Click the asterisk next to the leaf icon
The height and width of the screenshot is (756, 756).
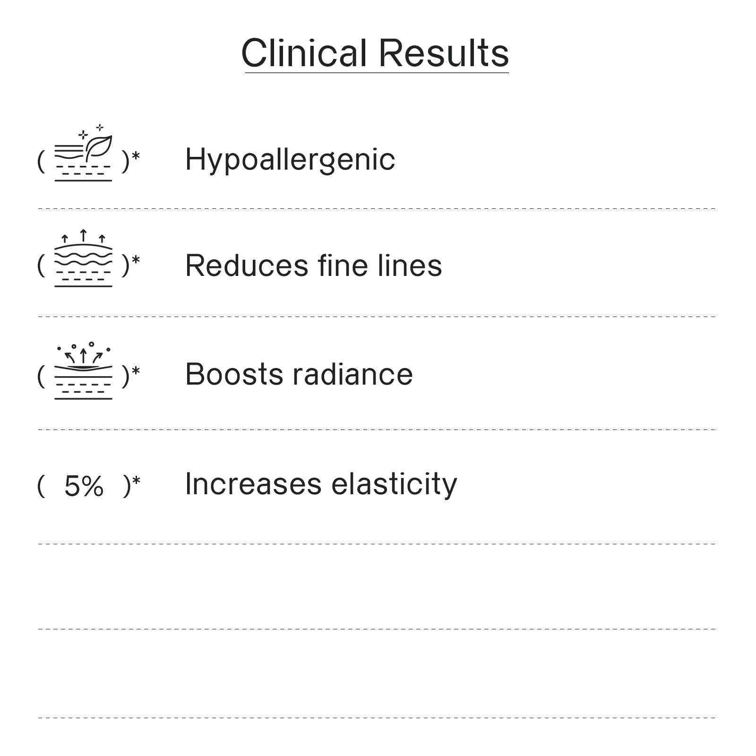point(136,156)
